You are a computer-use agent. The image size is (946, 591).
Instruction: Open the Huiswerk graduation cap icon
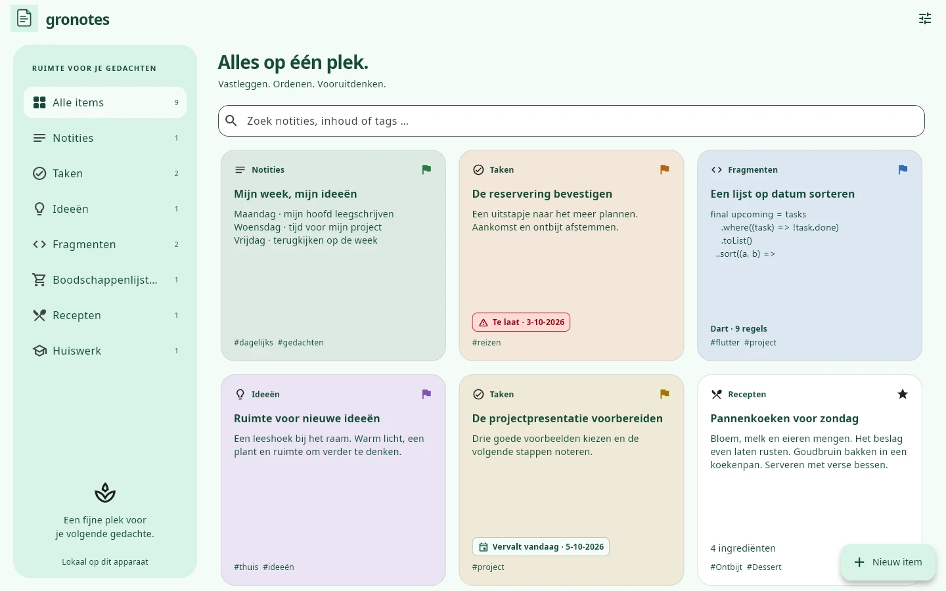point(39,351)
